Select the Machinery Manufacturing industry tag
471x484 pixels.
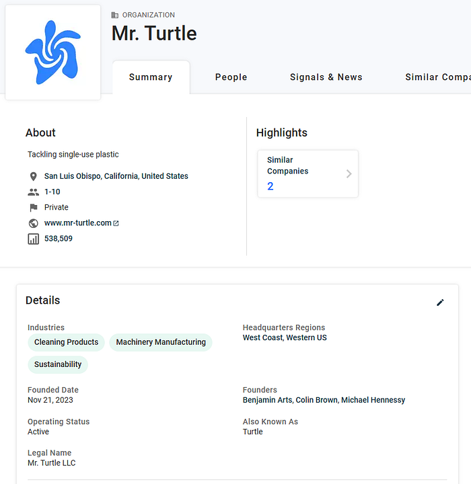(x=161, y=342)
